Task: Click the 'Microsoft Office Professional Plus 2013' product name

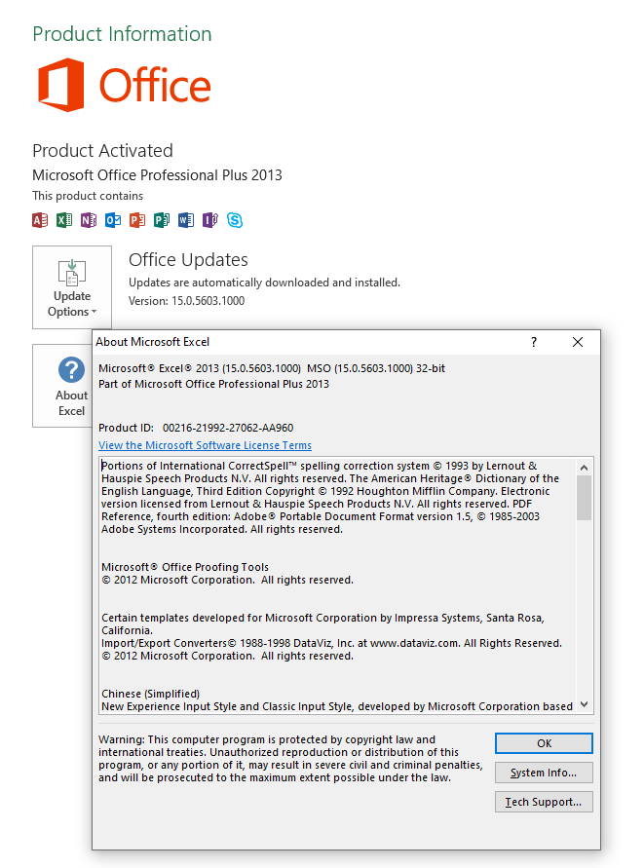Action: (x=157, y=175)
